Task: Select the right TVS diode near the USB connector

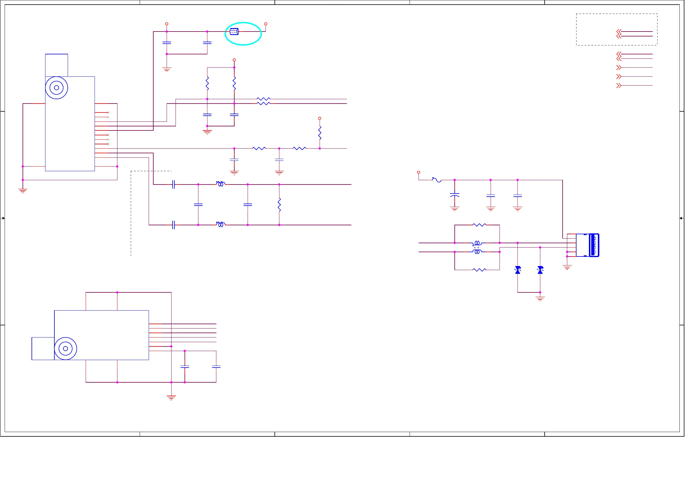Action: pos(540,270)
